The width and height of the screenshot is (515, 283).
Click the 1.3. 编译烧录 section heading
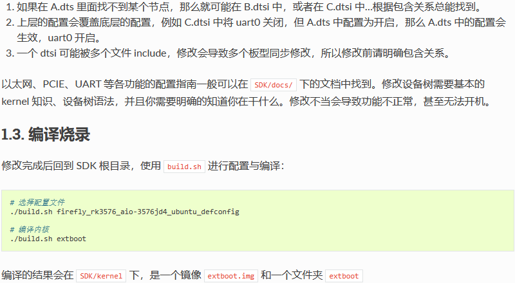tap(46, 134)
